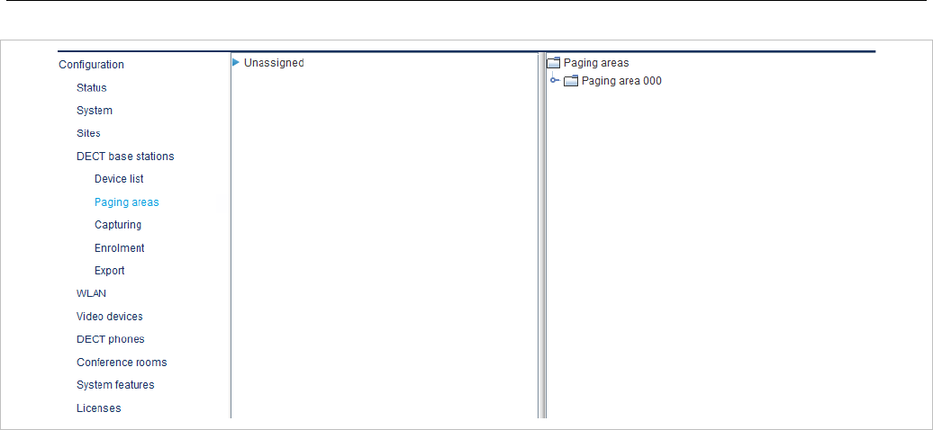
Task: Open System features menu item
Action: [x=115, y=385]
